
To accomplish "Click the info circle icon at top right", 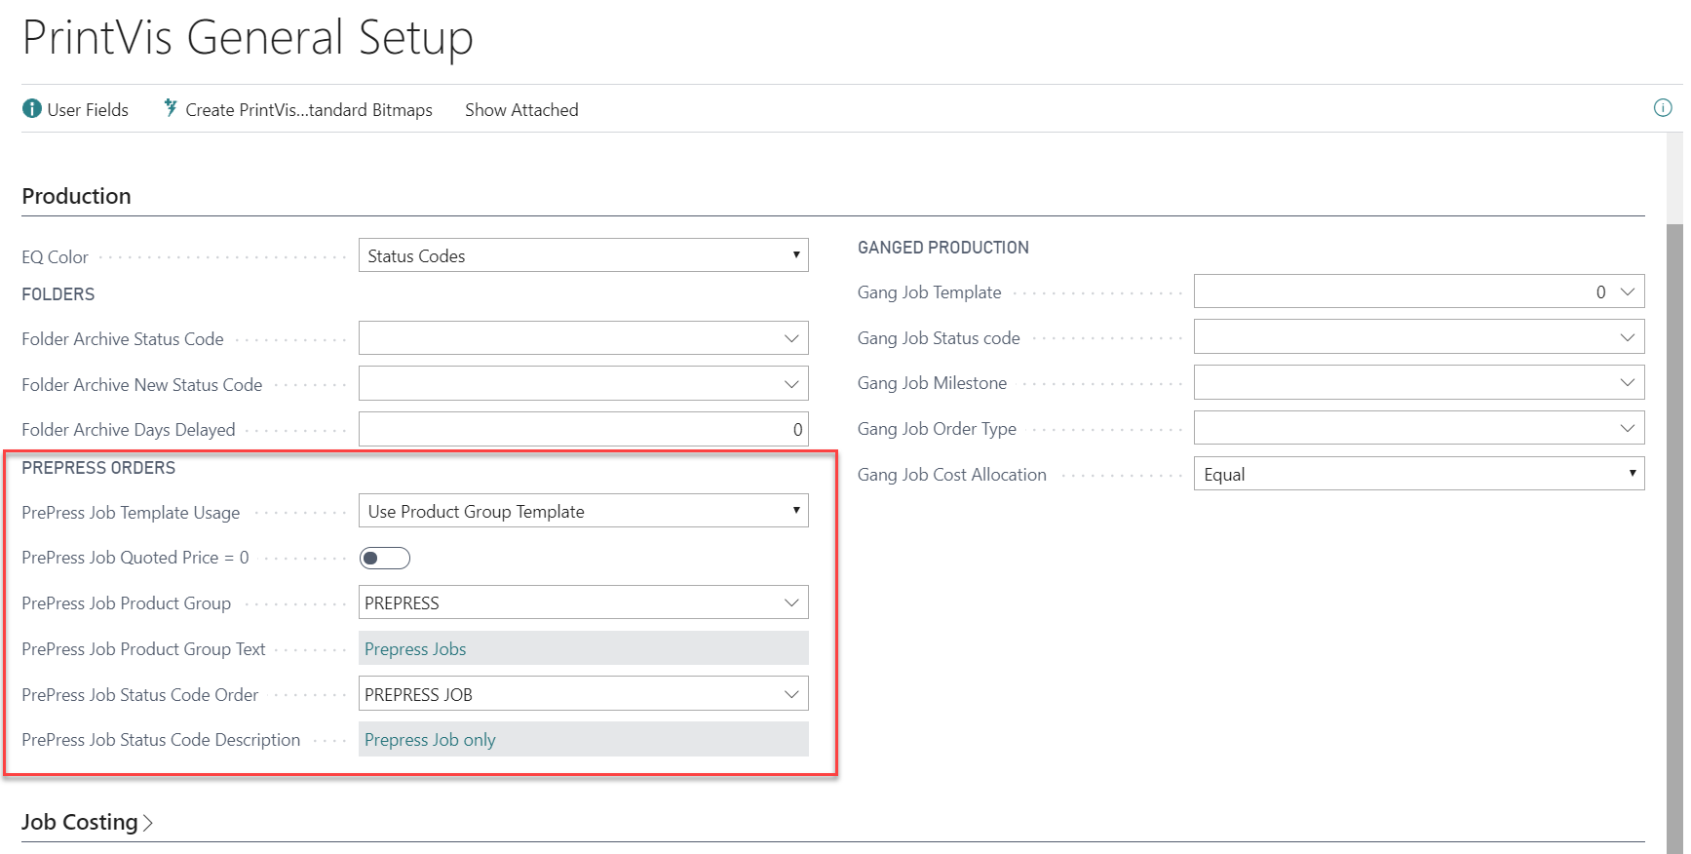I will click(1663, 108).
